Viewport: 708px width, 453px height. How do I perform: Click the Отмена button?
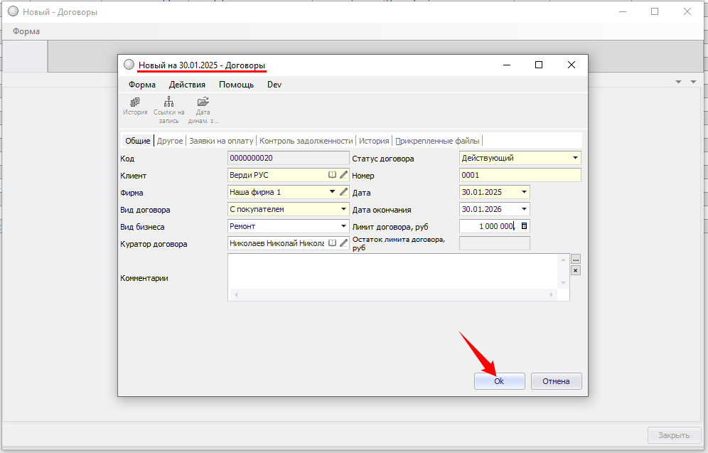point(556,381)
